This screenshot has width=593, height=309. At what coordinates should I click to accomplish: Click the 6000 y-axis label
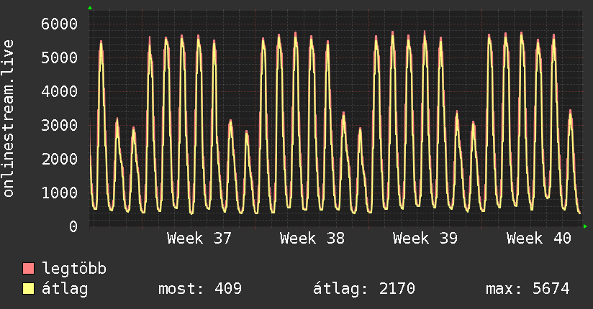pos(60,24)
